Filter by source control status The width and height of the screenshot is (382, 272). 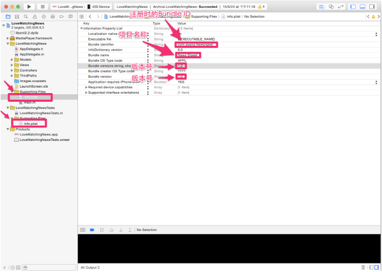coord(18,267)
